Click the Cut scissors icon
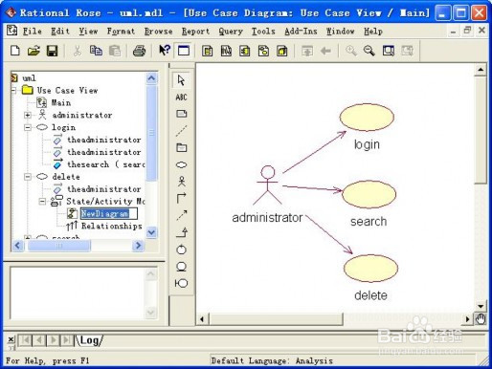This screenshot has width=492, height=369. tap(78, 51)
